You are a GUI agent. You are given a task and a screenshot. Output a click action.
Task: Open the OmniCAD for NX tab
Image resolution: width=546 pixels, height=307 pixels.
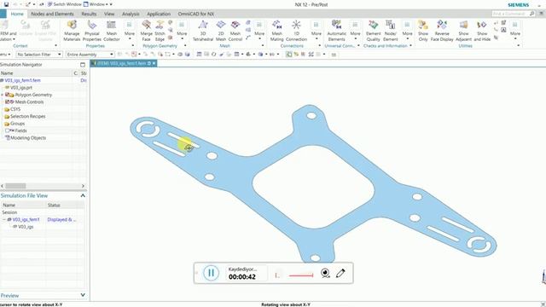[196, 14]
